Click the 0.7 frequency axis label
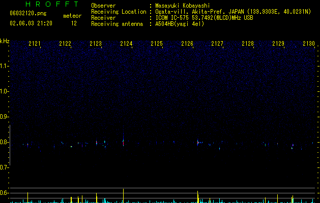The image size is (320, 203). coord(5,167)
